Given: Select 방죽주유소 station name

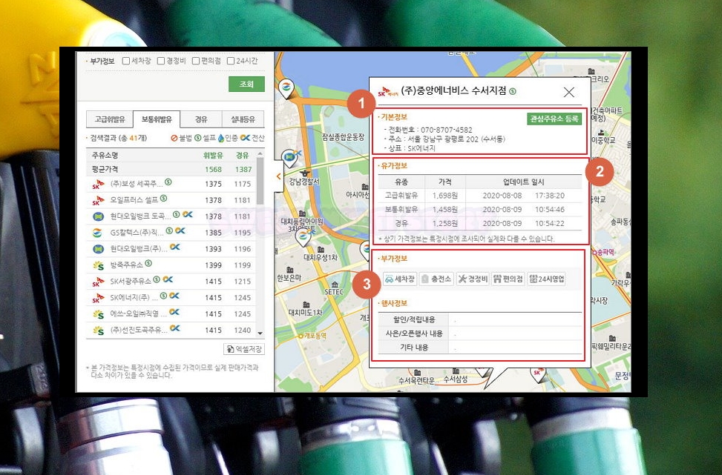Looking at the screenshot, I should point(127,265).
